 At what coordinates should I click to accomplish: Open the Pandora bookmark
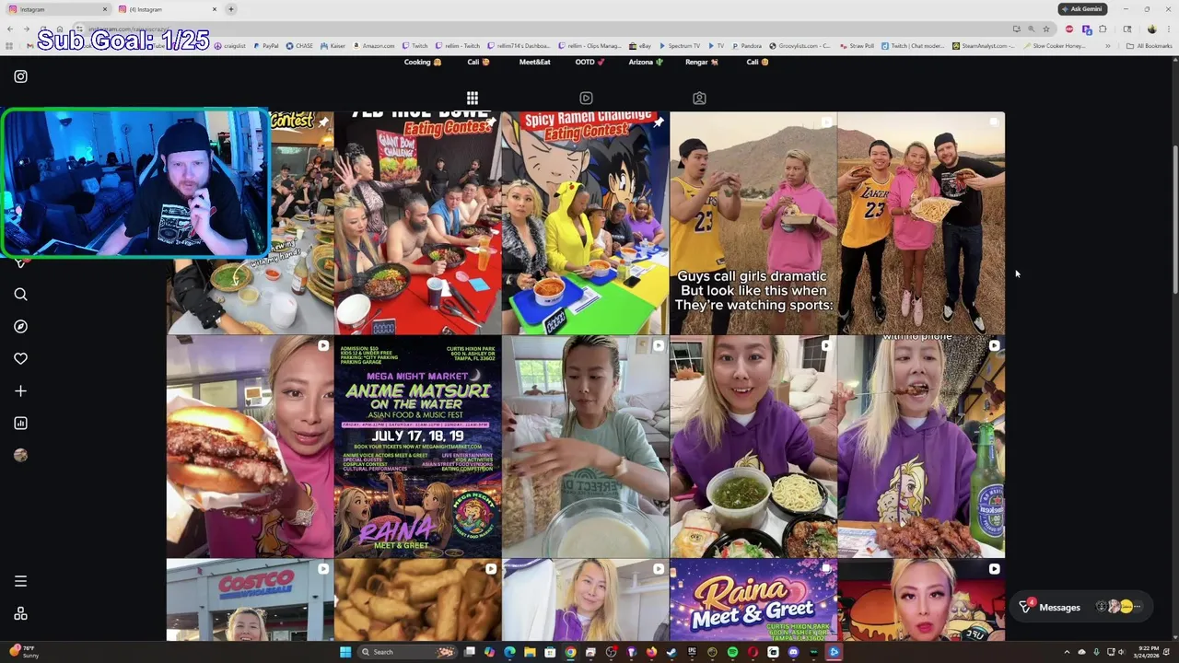click(x=746, y=45)
